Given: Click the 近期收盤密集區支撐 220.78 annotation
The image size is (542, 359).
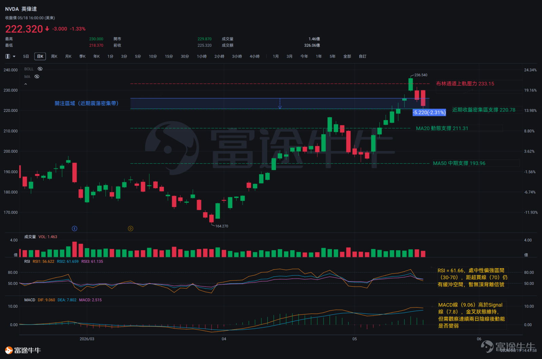Looking at the screenshot, I should coord(484,110).
